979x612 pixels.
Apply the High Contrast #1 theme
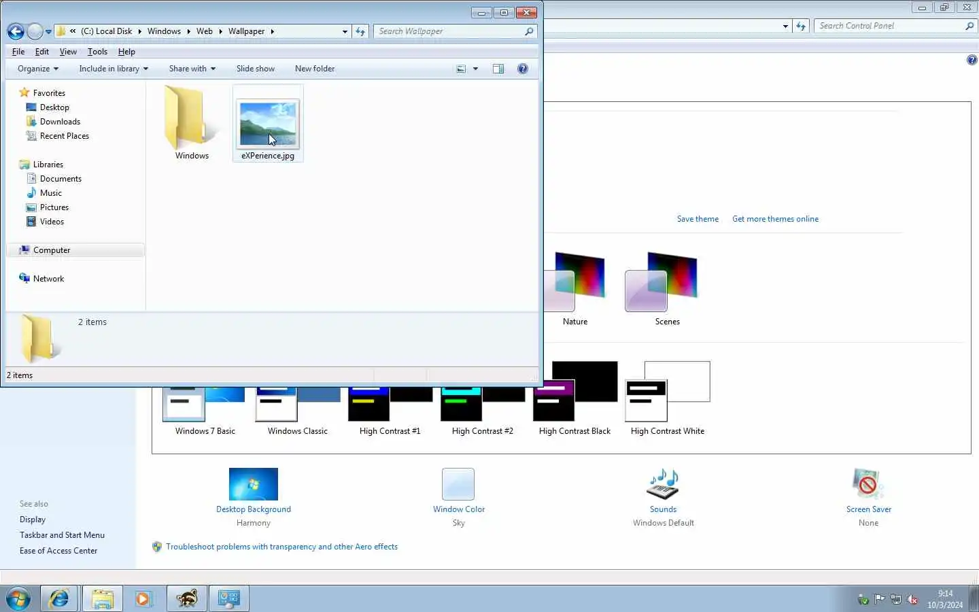pyautogui.click(x=390, y=412)
